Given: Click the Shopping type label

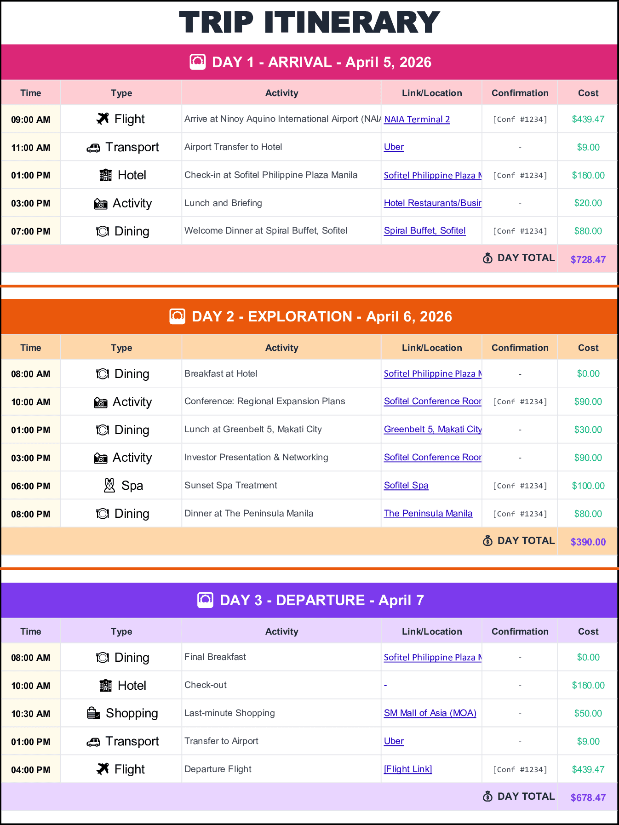Looking at the screenshot, I should [132, 713].
